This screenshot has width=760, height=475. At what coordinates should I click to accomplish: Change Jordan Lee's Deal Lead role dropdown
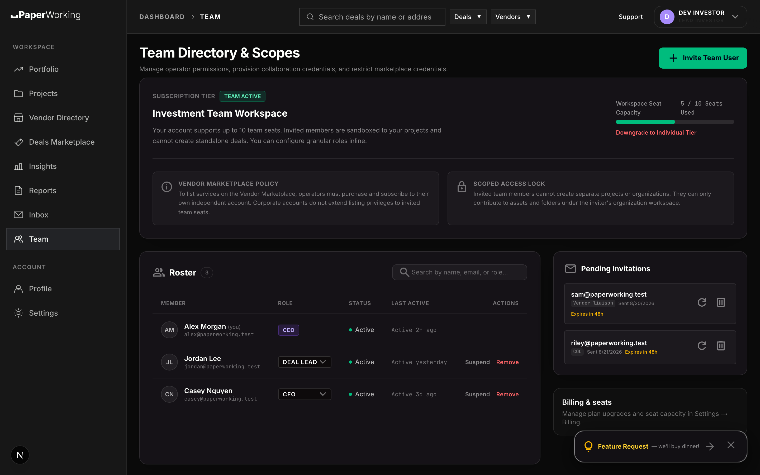(304, 362)
